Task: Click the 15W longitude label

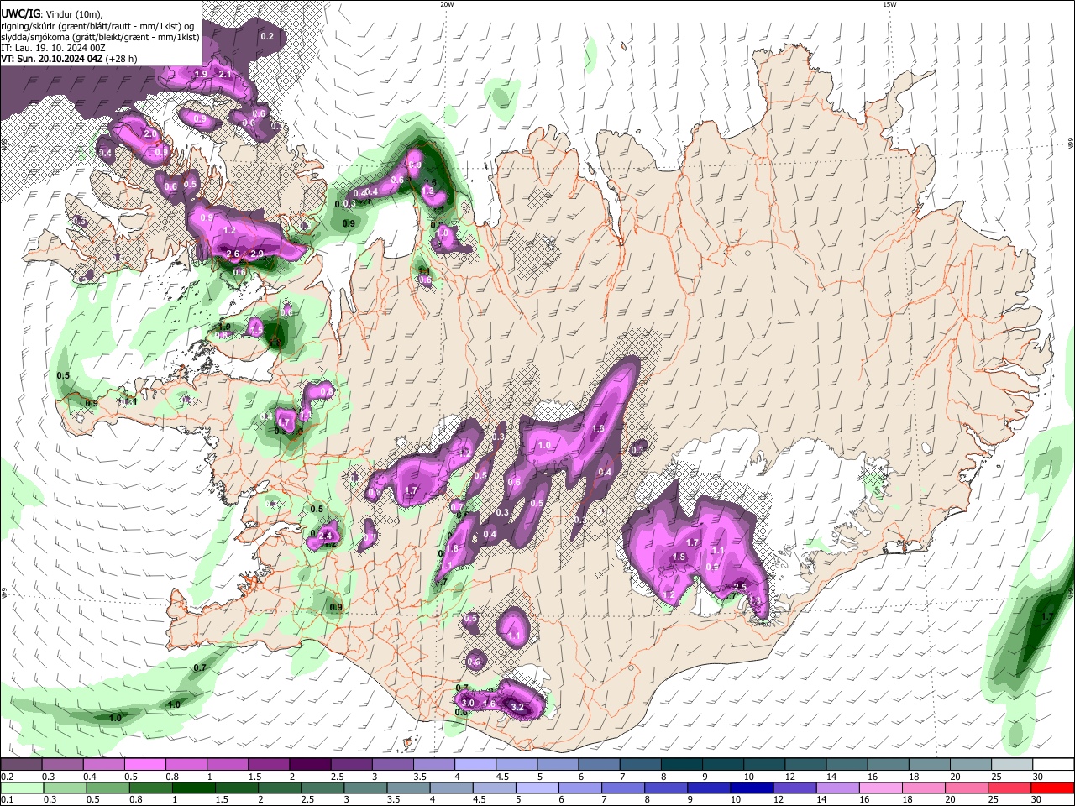Action: tap(889, 4)
